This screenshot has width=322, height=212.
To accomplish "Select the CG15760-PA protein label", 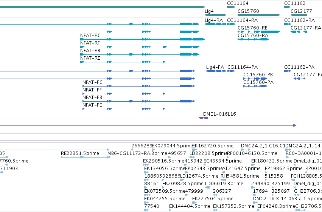I will click(258, 82).
